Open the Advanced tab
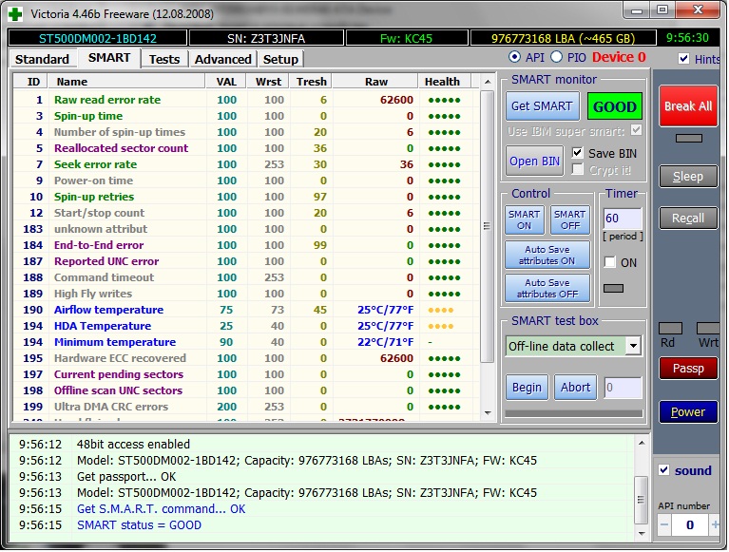This screenshot has height=552, width=729. click(222, 60)
